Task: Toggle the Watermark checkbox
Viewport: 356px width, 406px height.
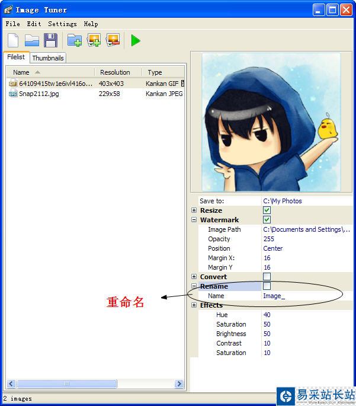Action: click(267, 220)
